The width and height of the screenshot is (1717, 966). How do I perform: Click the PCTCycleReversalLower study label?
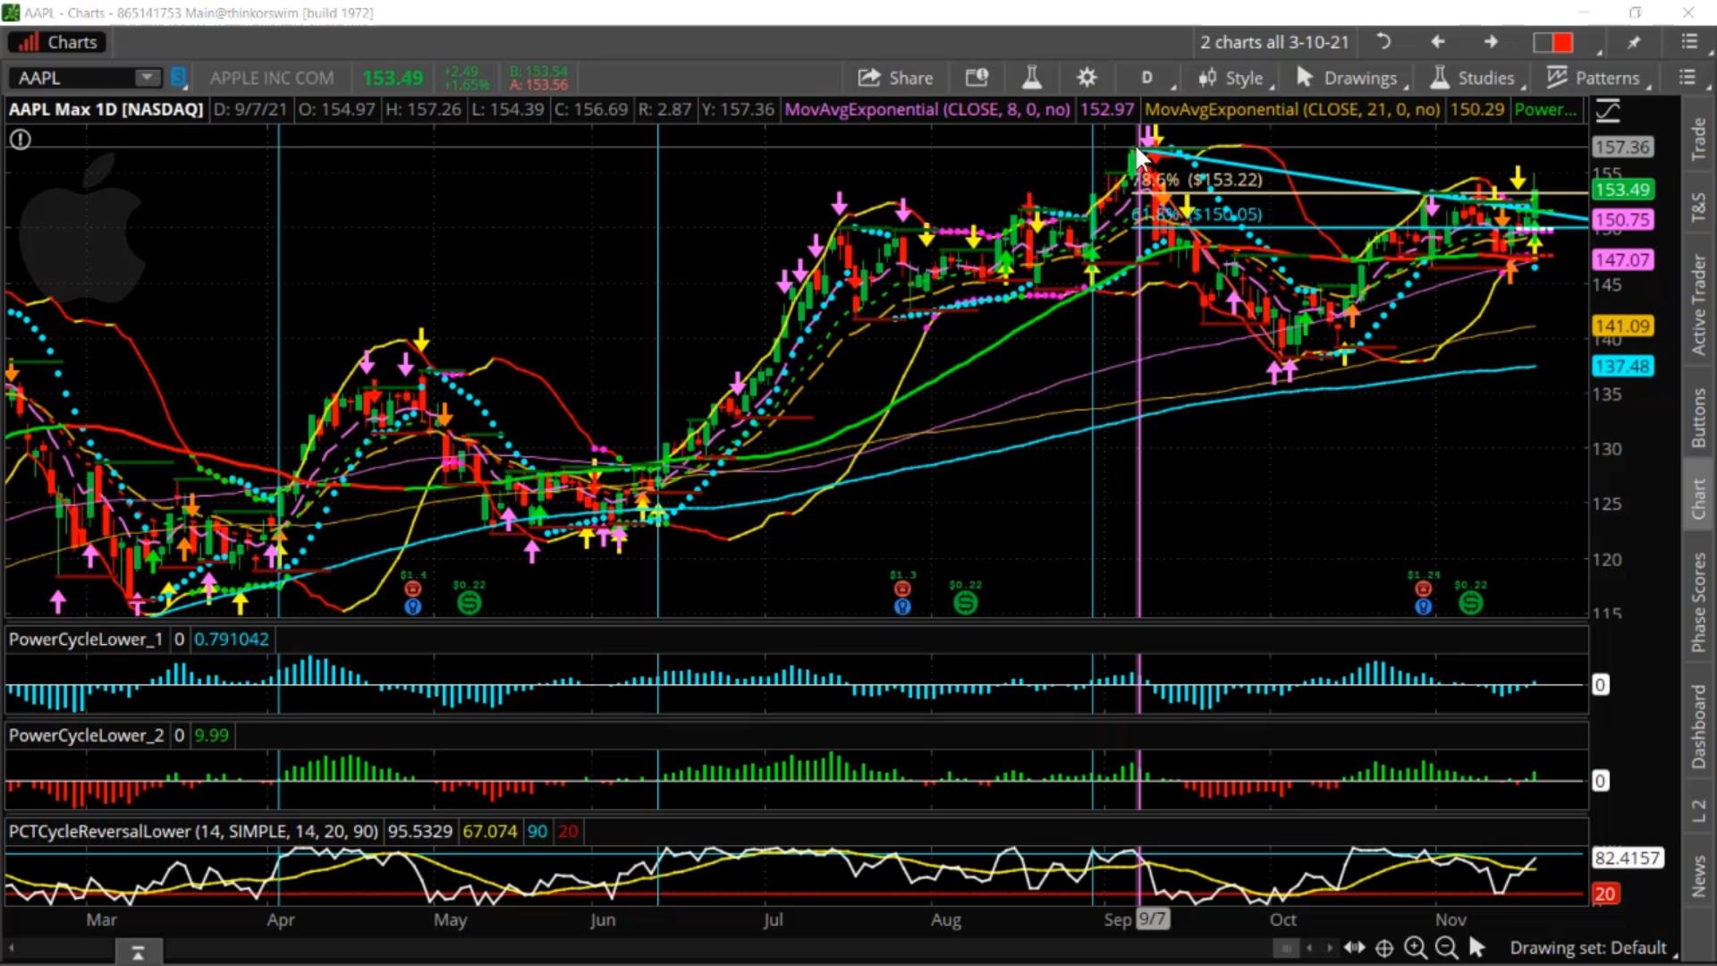[193, 831]
